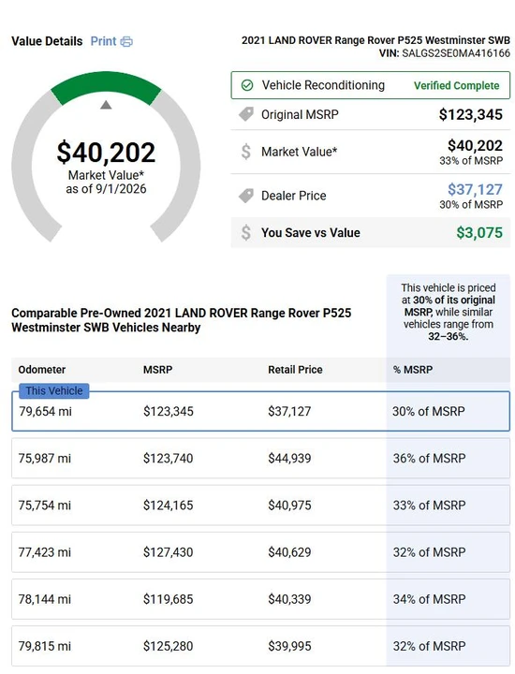
Task: Click the Dealer Price value $37,127
Action: [475, 189]
